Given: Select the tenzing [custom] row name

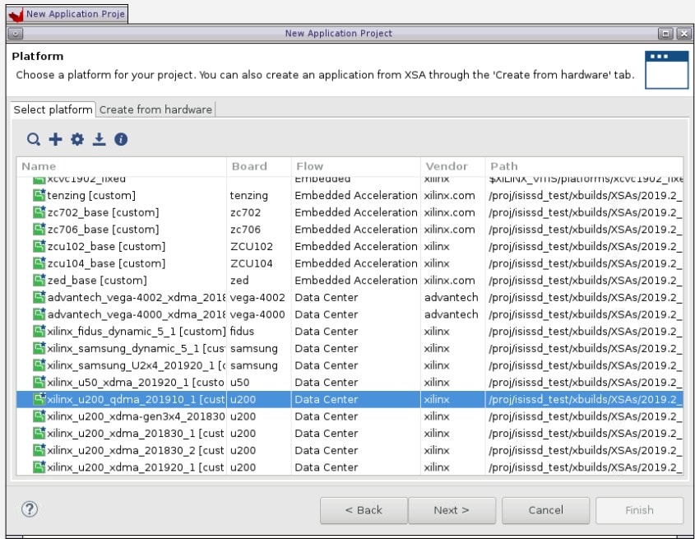Looking at the screenshot, I should point(91,195).
